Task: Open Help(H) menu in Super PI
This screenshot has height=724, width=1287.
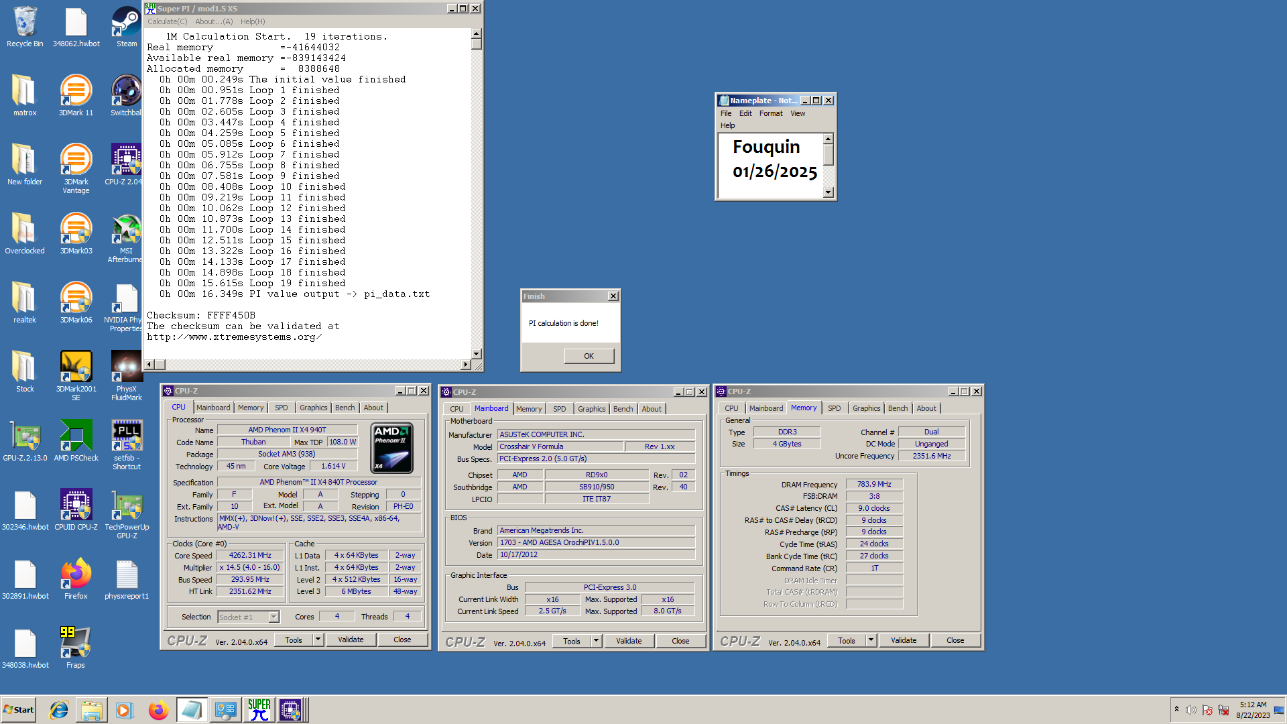Action: coord(253,21)
